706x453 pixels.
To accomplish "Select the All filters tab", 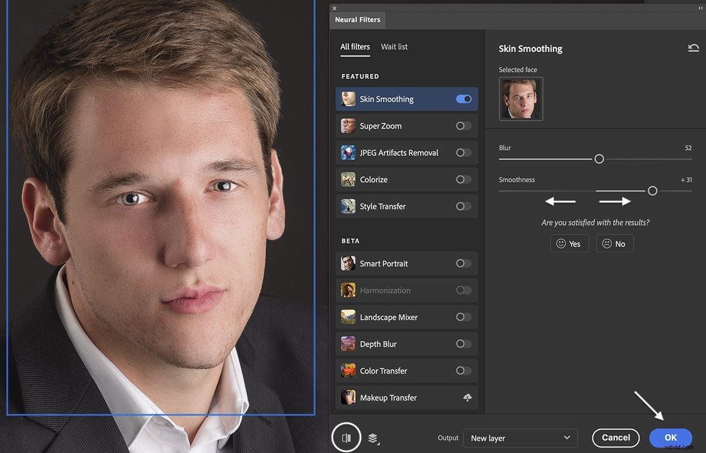I will [355, 47].
